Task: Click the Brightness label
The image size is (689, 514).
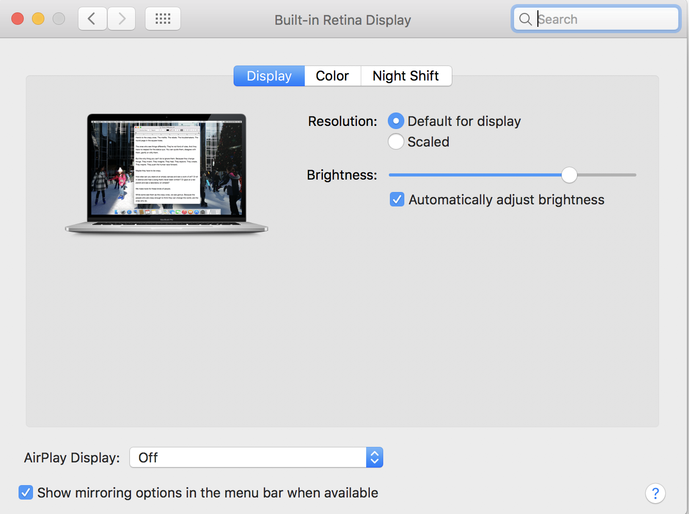Action: click(342, 175)
